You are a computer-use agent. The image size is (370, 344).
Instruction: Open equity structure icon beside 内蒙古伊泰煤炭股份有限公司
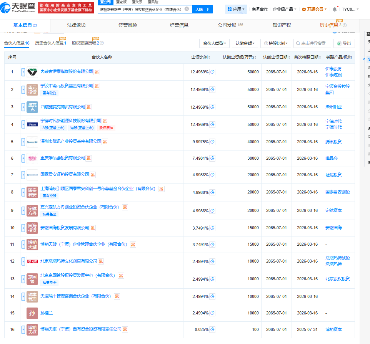[x=97, y=72]
